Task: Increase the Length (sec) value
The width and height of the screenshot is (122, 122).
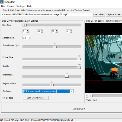Action: coord(30,37)
